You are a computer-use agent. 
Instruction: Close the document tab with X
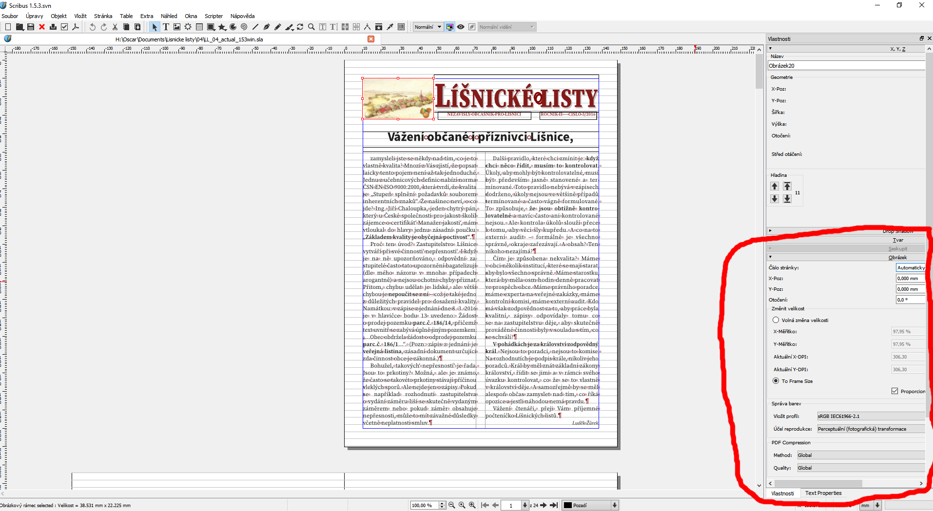371,39
